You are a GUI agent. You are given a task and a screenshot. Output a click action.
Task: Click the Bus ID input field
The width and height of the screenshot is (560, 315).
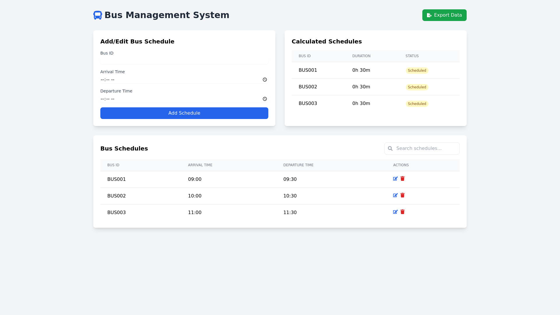(x=184, y=60)
